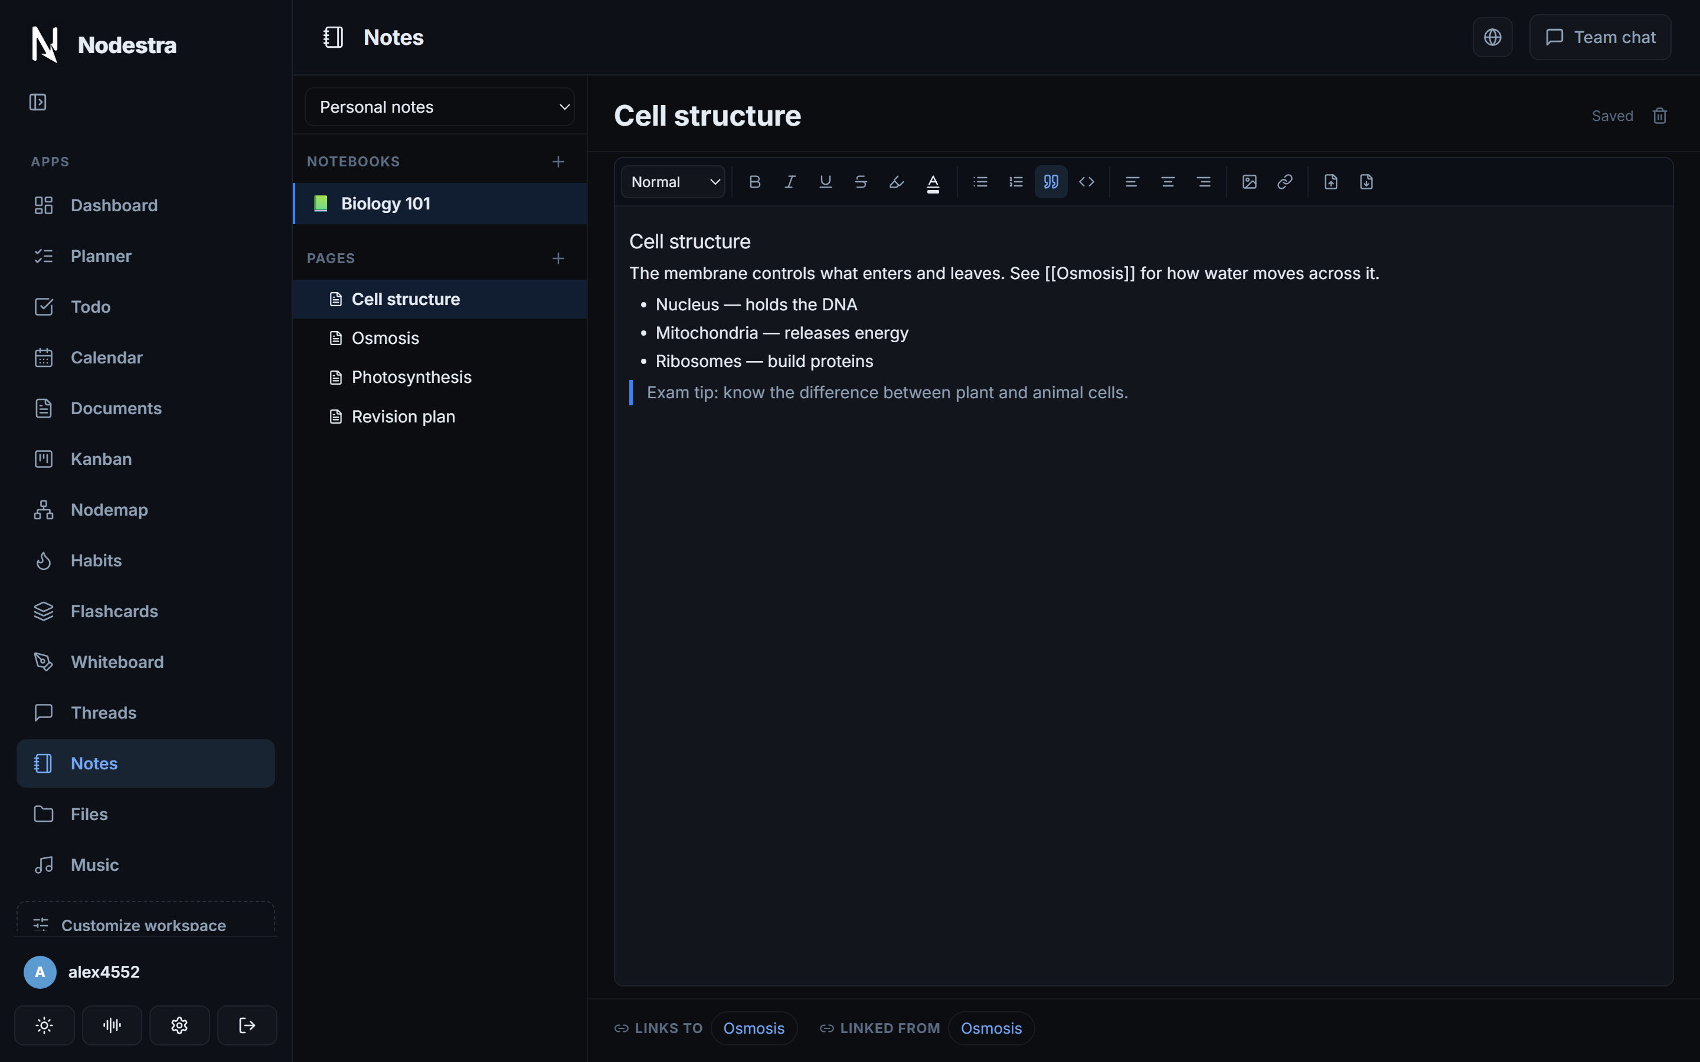Viewport: 1700px width, 1062px height.
Task: Follow the Linked From Osmosis chip
Action: [991, 1028]
